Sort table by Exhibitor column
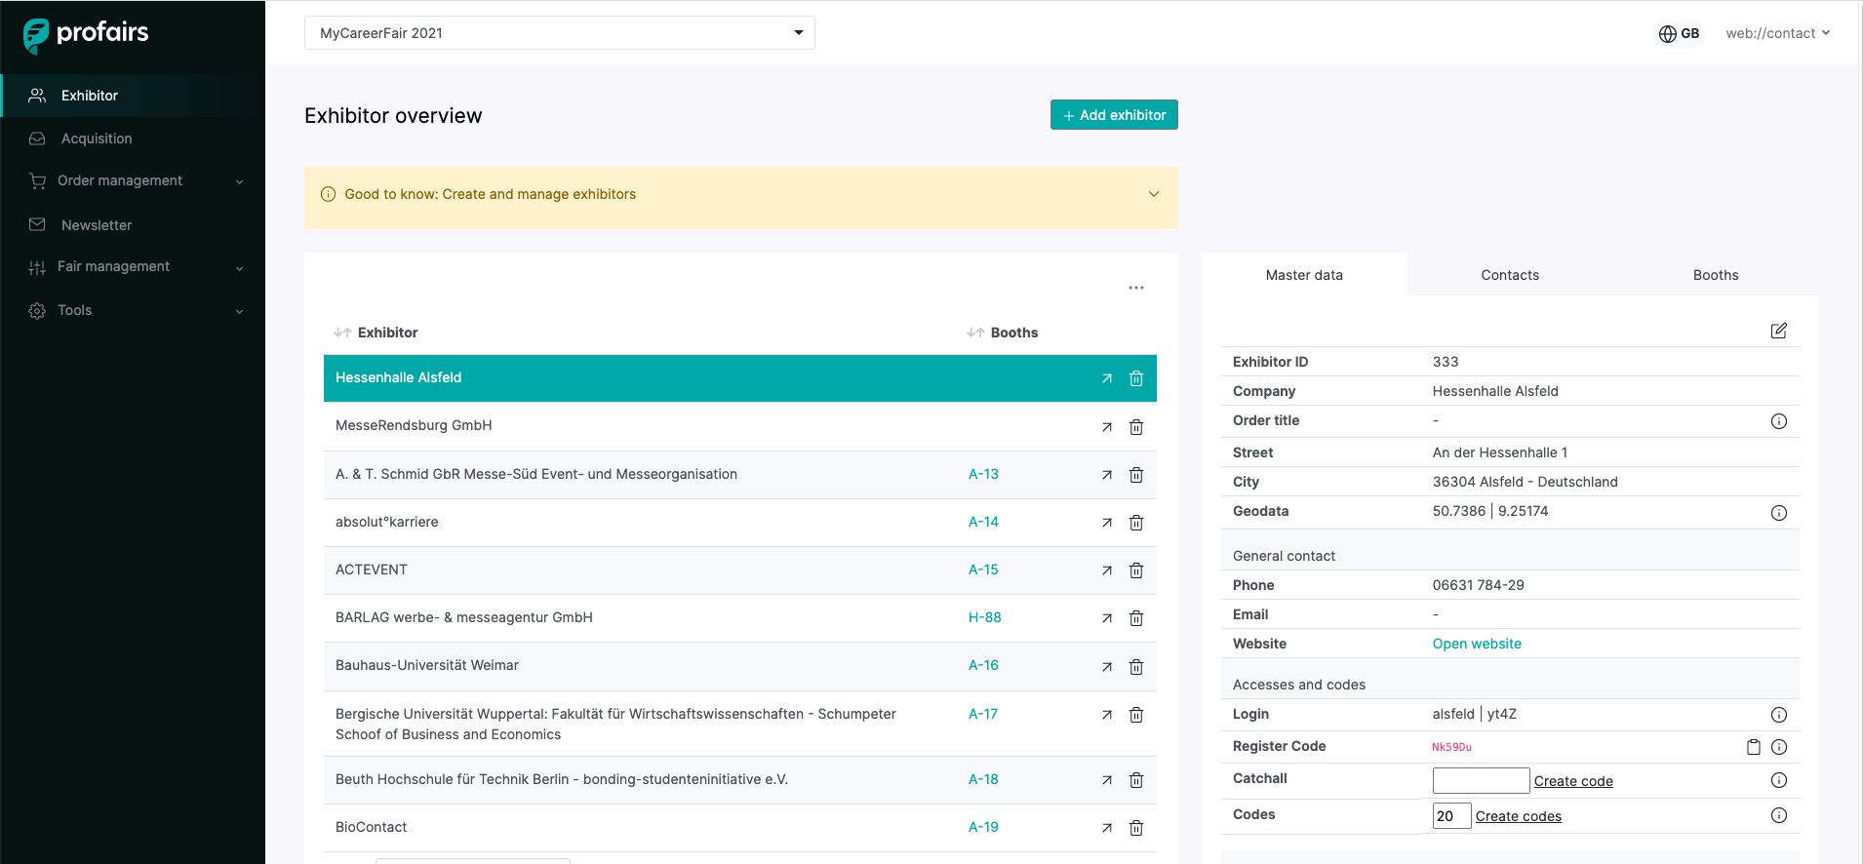Image resolution: width=1863 pixels, height=864 pixels. (376, 333)
